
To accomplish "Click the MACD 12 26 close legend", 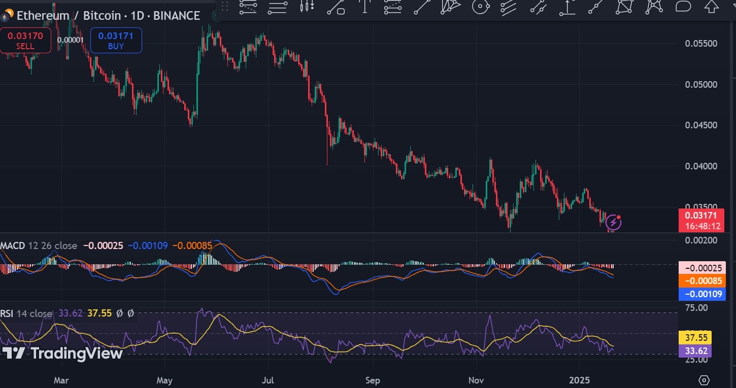I will (x=39, y=245).
